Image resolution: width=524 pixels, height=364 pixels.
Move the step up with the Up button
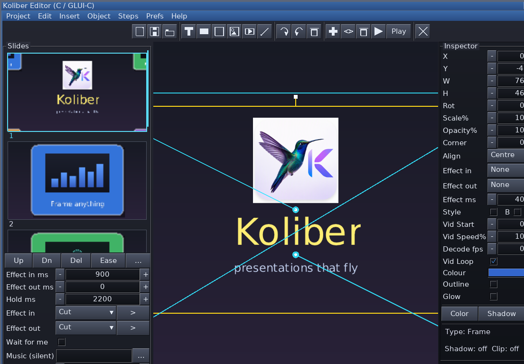click(x=19, y=261)
